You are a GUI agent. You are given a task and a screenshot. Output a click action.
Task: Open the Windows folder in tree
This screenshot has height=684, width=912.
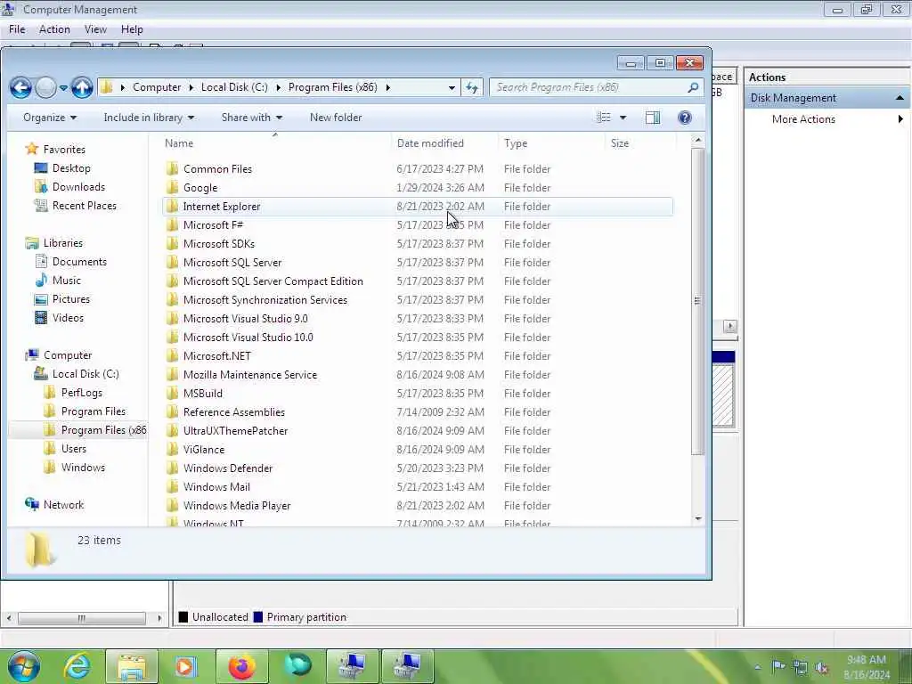tap(83, 468)
